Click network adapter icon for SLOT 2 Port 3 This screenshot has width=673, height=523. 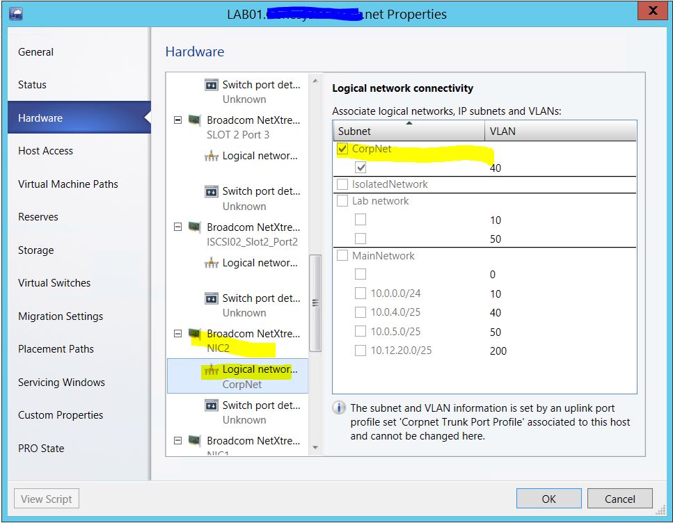click(x=195, y=120)
